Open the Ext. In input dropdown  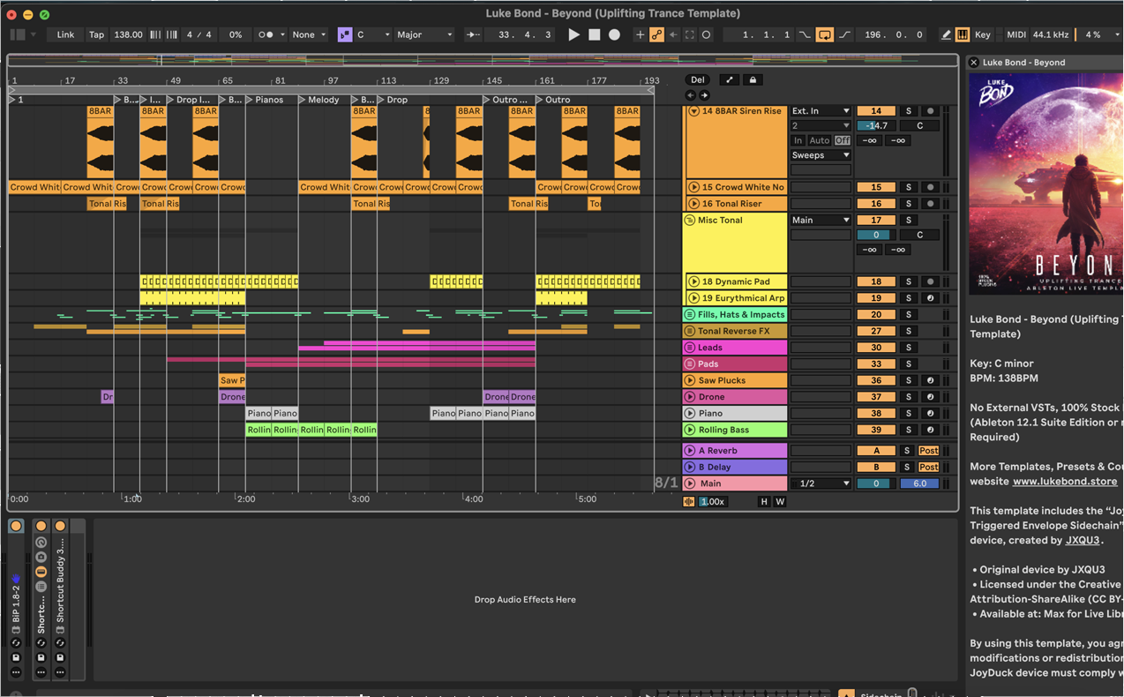coord(821,111)
